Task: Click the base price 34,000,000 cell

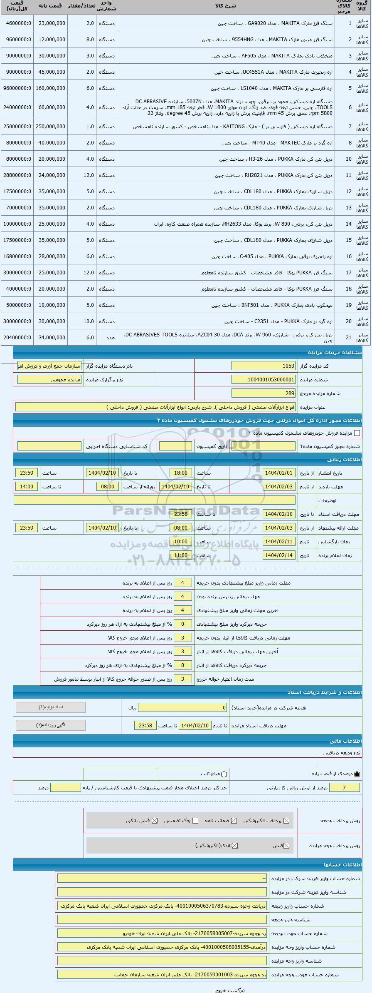Action: [x=50, y=338]
